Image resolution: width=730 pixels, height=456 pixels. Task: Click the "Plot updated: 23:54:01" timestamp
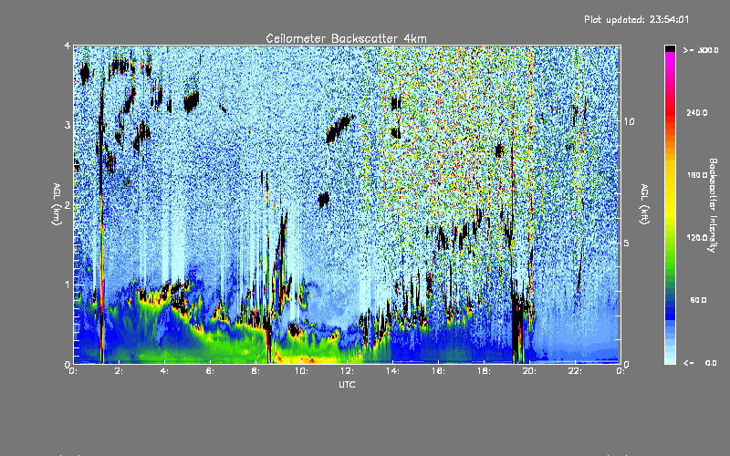point(636,19)
